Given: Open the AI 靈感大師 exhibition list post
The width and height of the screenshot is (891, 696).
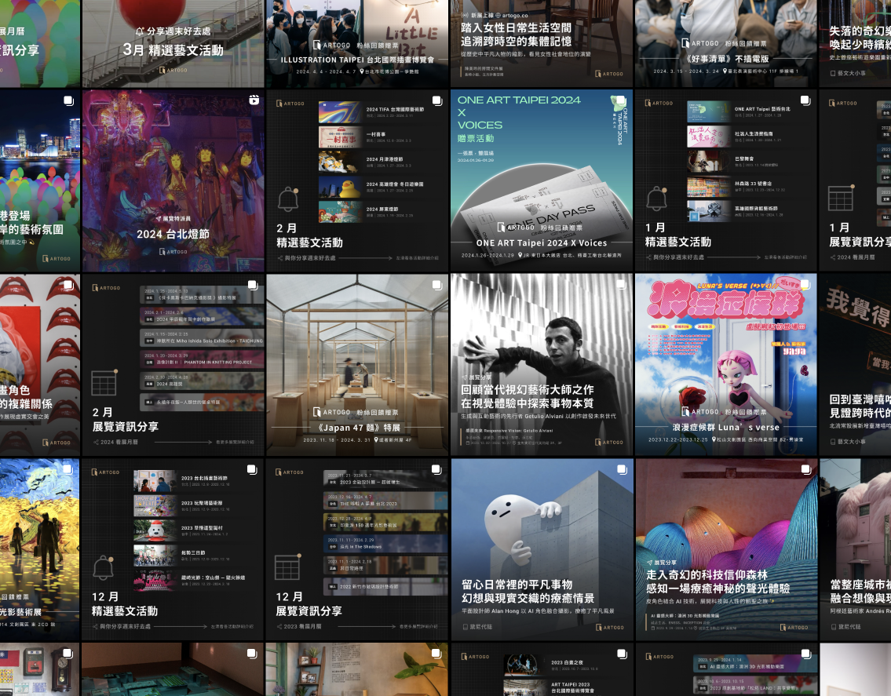Looking at the screenshot, I should pyautogui.click(x=725, y=669).
